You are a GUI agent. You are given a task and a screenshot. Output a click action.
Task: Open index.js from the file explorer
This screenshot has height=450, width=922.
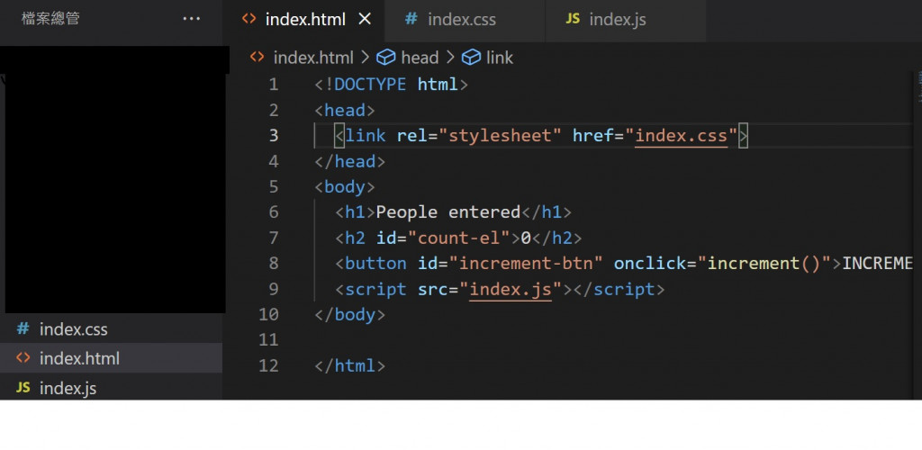click(x=68, y=388)
